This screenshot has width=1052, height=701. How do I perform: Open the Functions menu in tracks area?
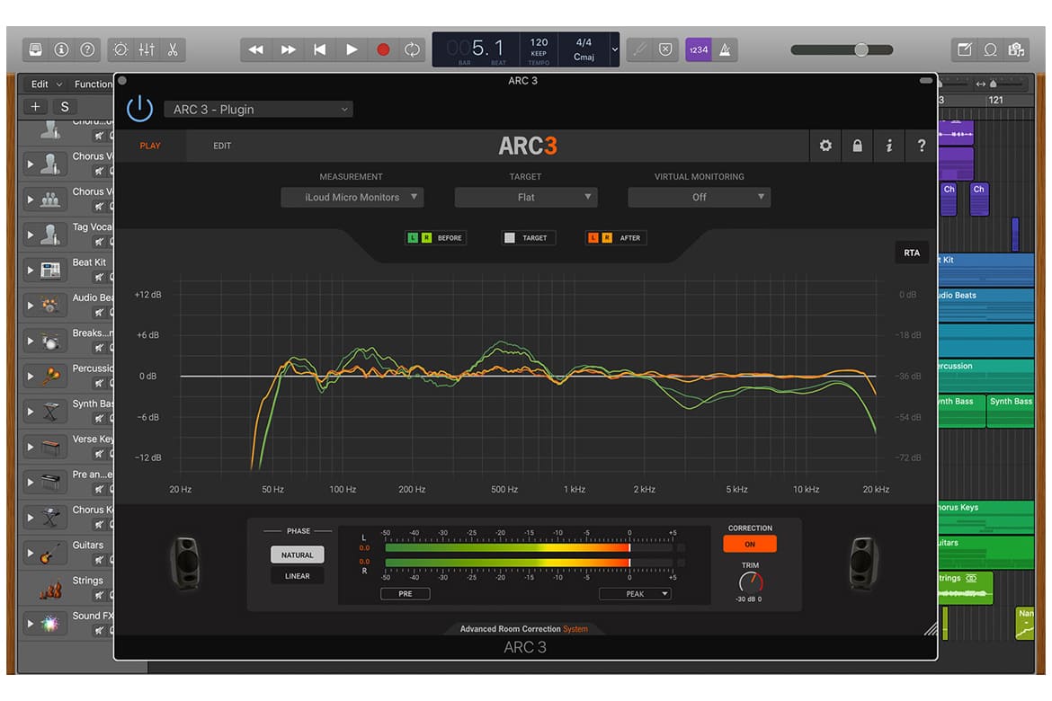click(x=93, y=84)
